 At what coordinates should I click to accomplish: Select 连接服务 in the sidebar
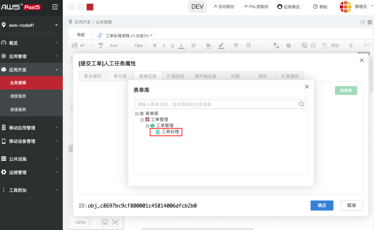pos(31,110)
